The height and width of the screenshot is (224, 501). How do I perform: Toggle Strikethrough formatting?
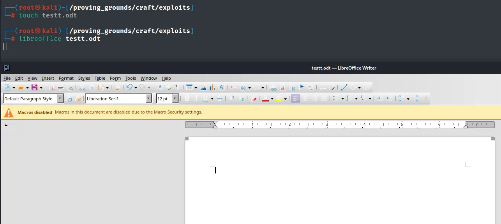(219, 99)
